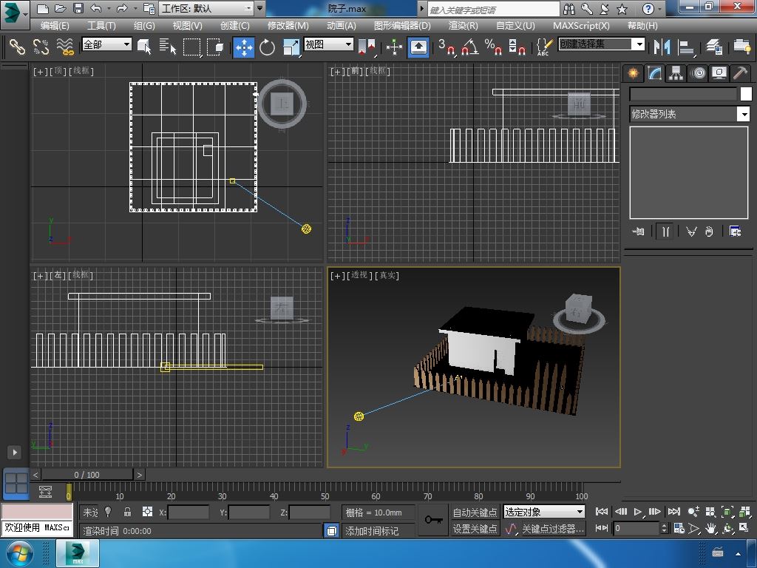The width and height of the screenshot is (757, 568).
Task: Open the Utilities hammer panel tab
Action: click(740, 72)
